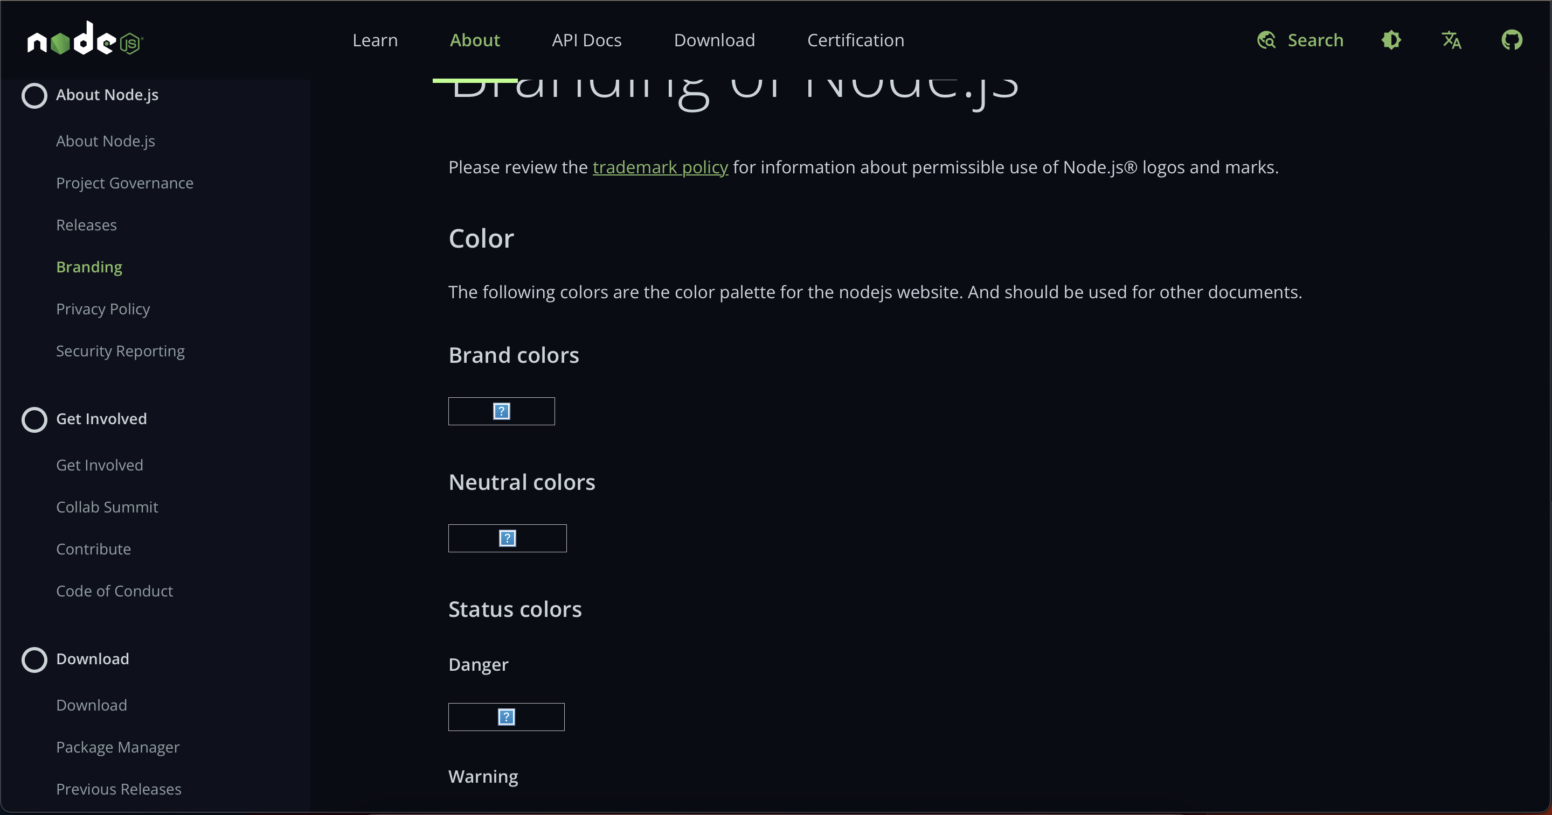Open Previous Releases sidebar link
The height and width of the screenshot is (815, 1552).
119,789
